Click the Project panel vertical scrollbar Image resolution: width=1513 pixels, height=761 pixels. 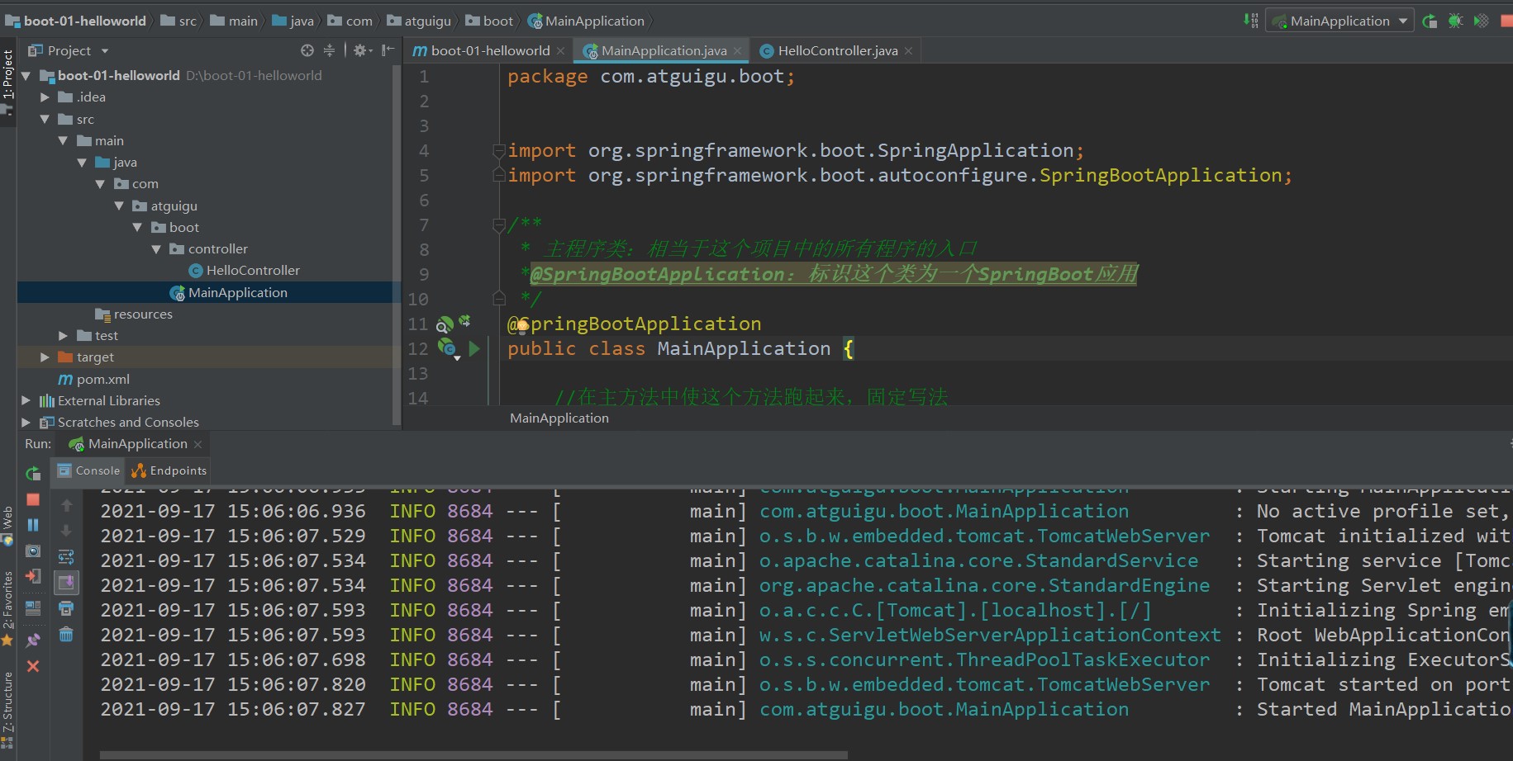(x=397, y=246)
